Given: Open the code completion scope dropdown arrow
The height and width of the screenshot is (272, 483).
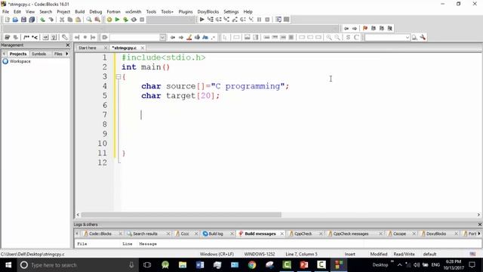Looking at the screenshot, I should click(162, 37).
